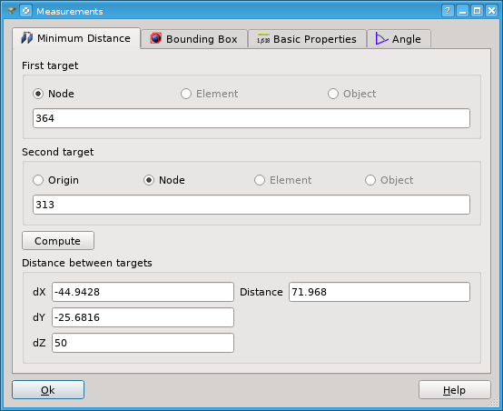Image resolution: width=503 pixels, height=411 pixels.
Task: Switch to the Bounding Box tab
Action: pos(194,39)
